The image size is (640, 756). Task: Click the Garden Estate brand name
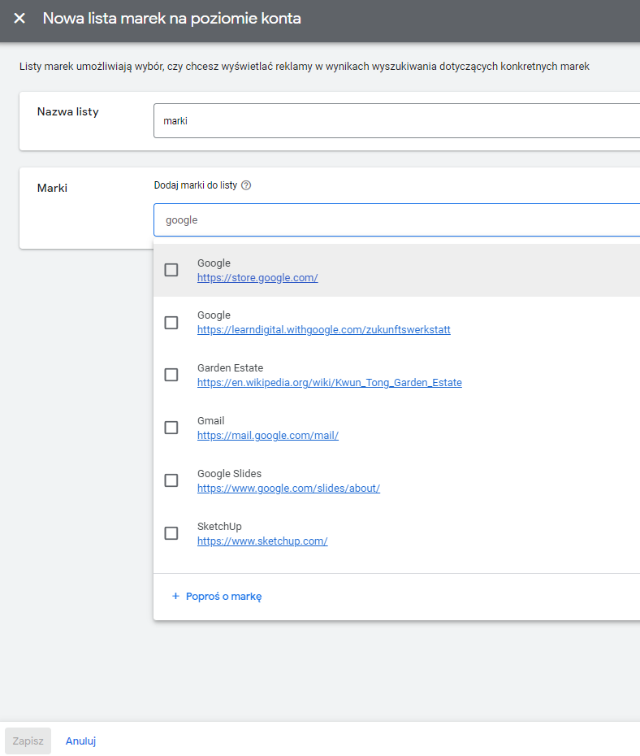click(230, 368)
